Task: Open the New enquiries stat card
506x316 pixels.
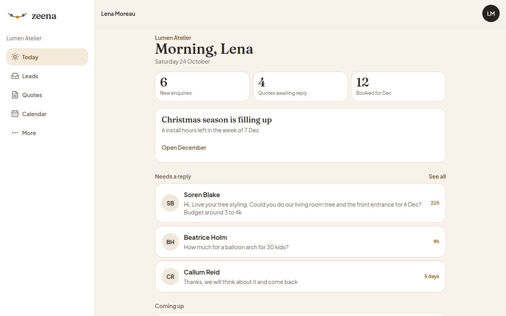Action: pos(202,87)
